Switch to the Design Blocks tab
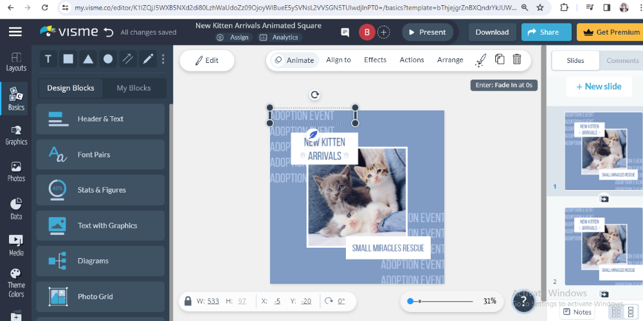 pos(71,88)
